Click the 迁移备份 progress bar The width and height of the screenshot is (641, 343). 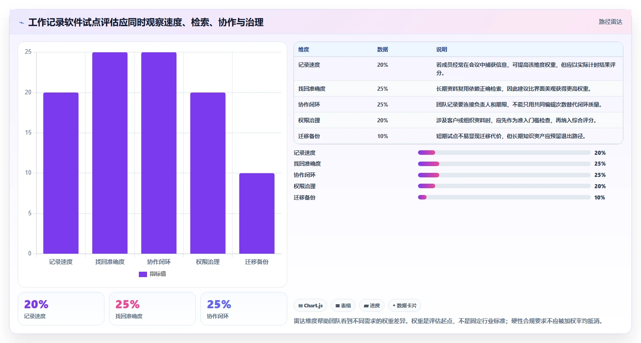504,197
